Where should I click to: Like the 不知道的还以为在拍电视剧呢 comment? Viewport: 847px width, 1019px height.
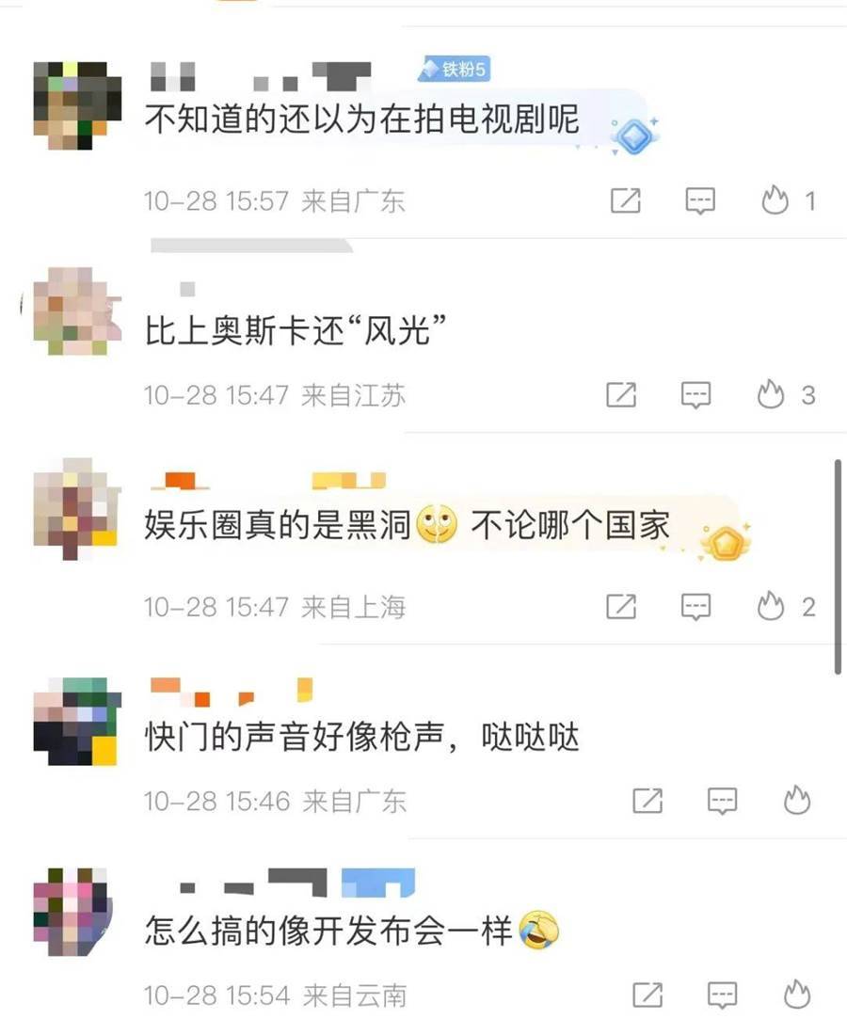coord(775,200)
